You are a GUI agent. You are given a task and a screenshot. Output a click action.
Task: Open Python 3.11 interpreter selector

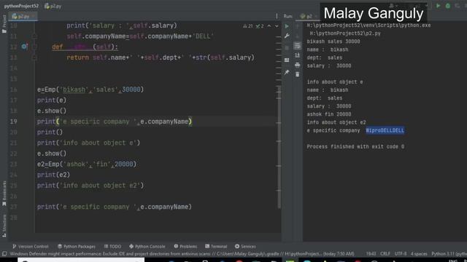click(x=449, y=254)
